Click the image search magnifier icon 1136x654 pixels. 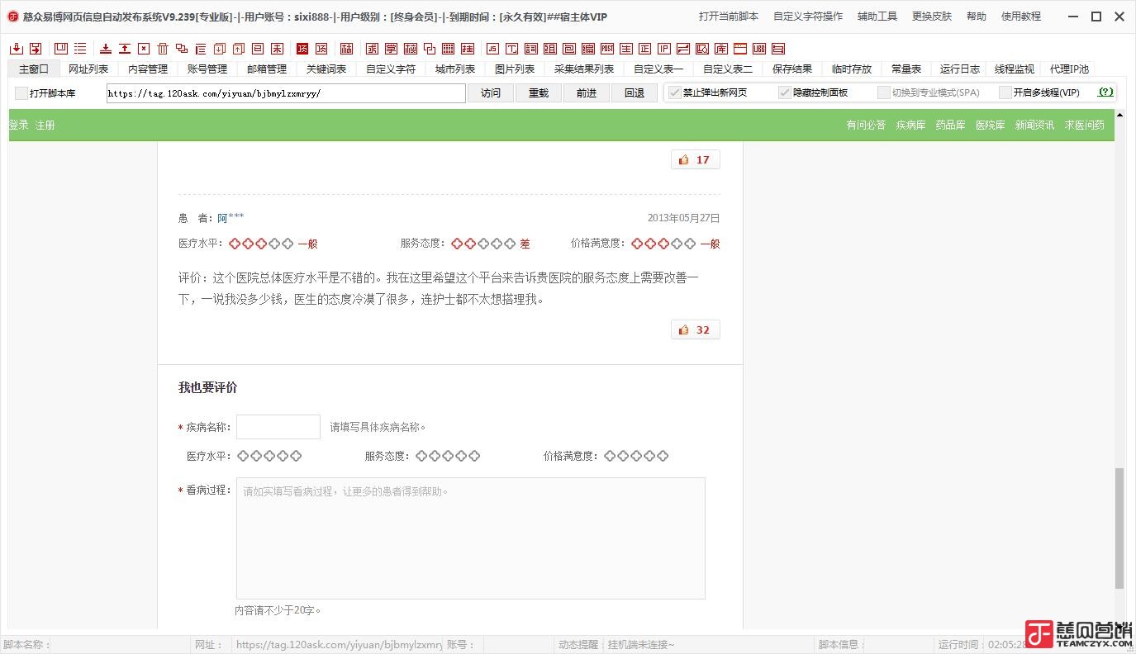click(702, 49)
